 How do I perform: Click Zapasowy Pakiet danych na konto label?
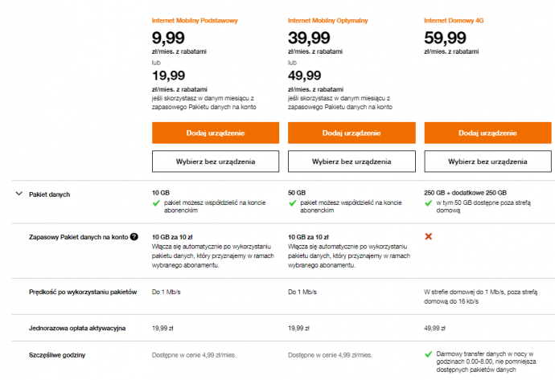[79, 237]
